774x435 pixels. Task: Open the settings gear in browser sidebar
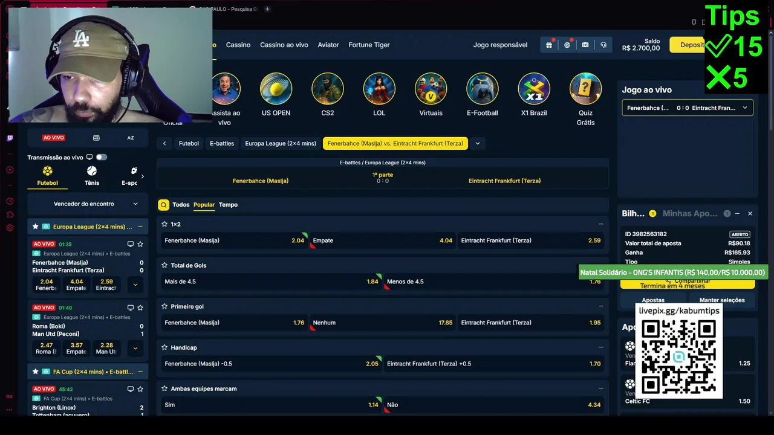(10, 228)
